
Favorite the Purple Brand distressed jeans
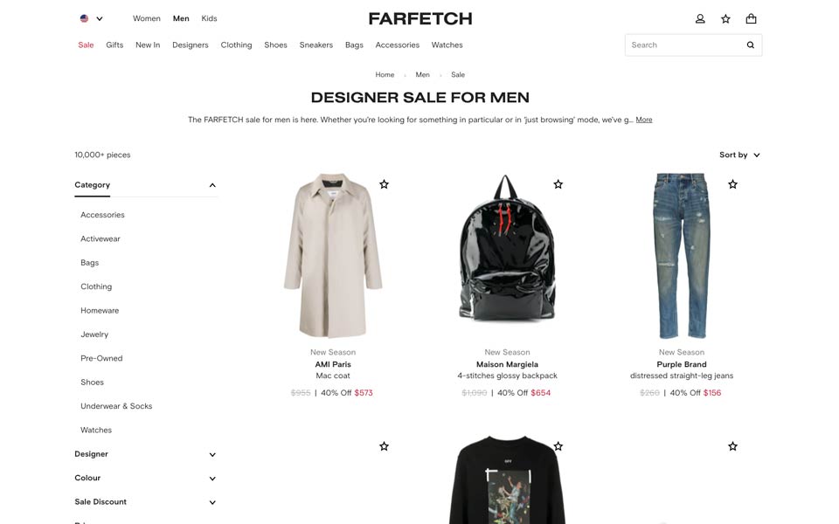pyautogui.click(x=732, y=184)
